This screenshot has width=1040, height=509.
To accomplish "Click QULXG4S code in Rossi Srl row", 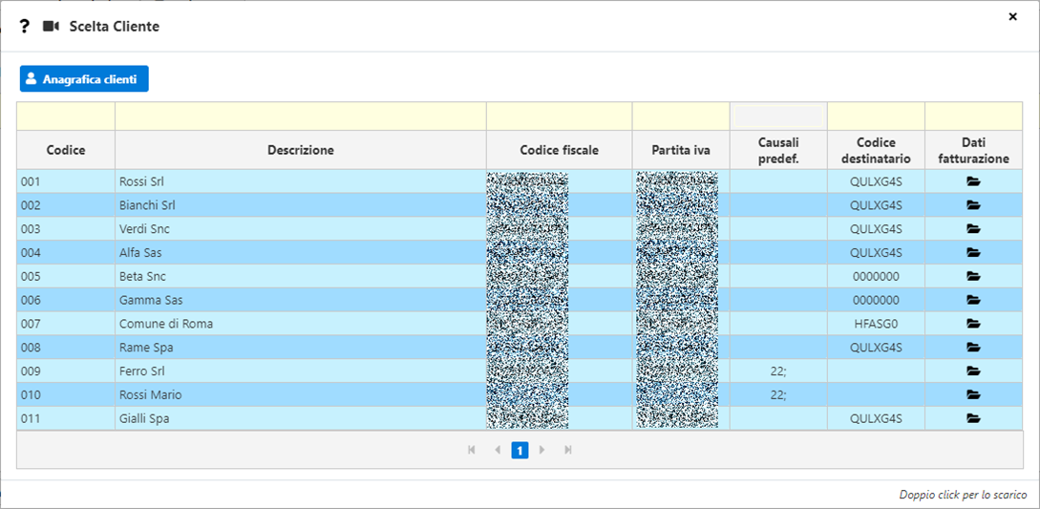I will (x=876, y=181).
